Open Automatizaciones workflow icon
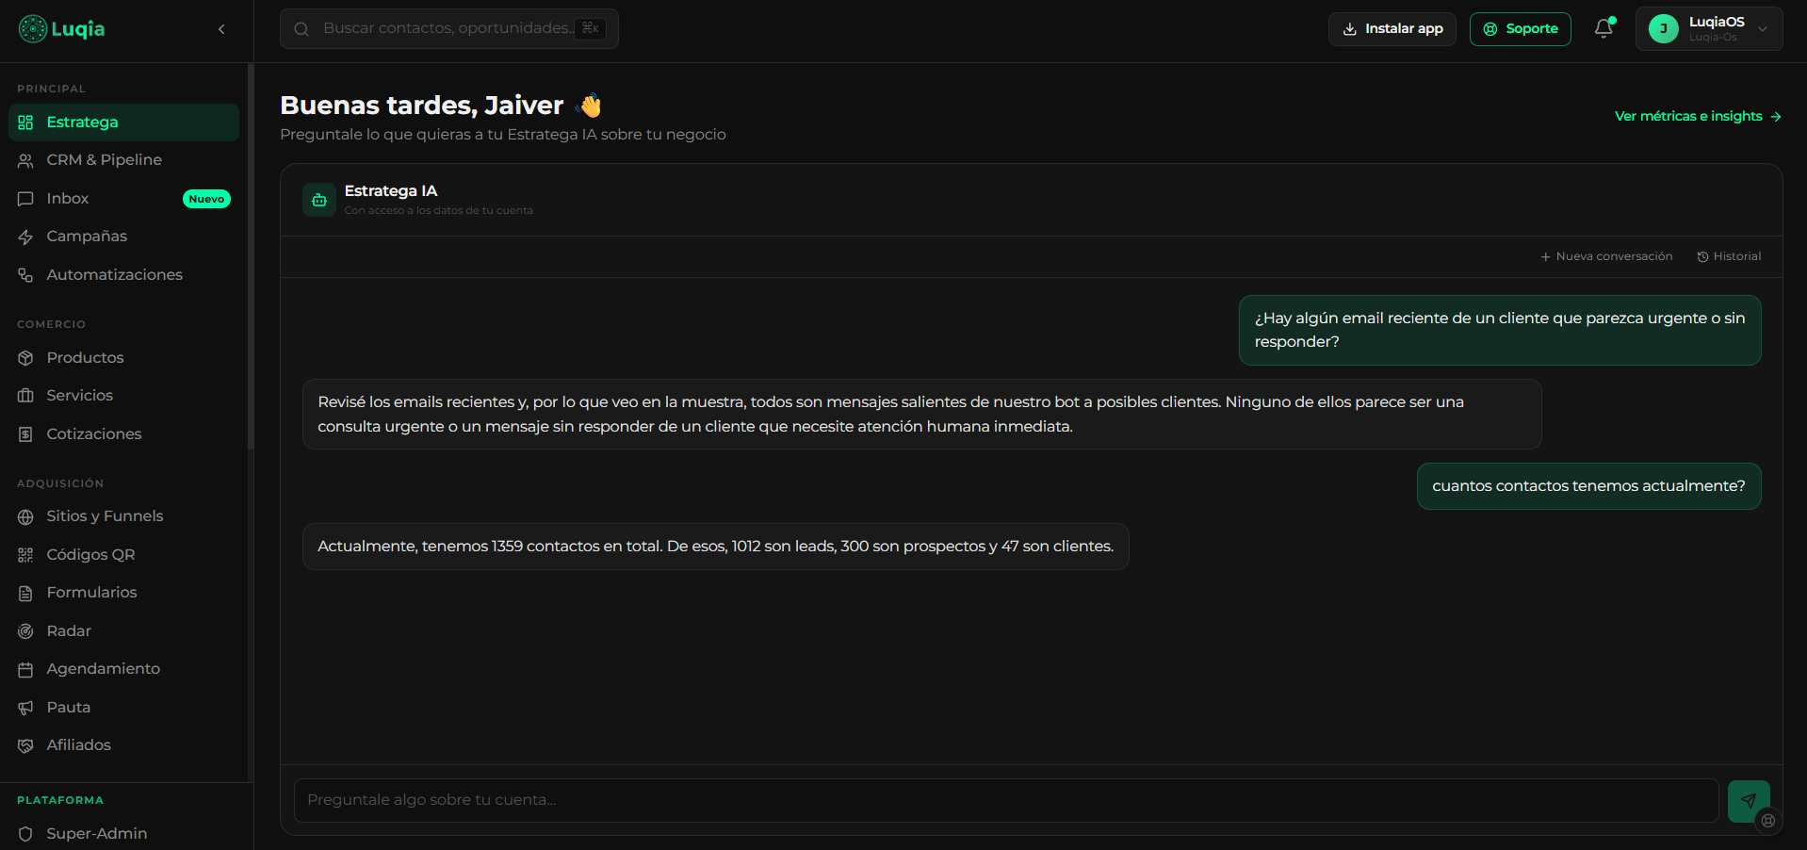Image resolution: width=1807 pixels, height=850 pixels. (25, 275)
